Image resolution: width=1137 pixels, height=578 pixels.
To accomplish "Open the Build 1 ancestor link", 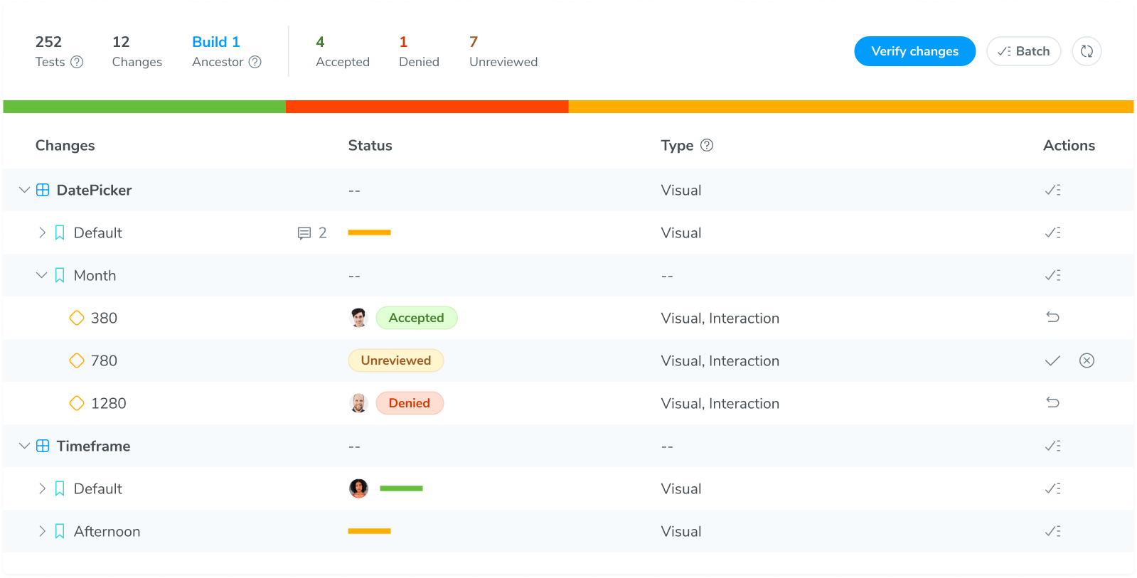I will coord(216,42).
